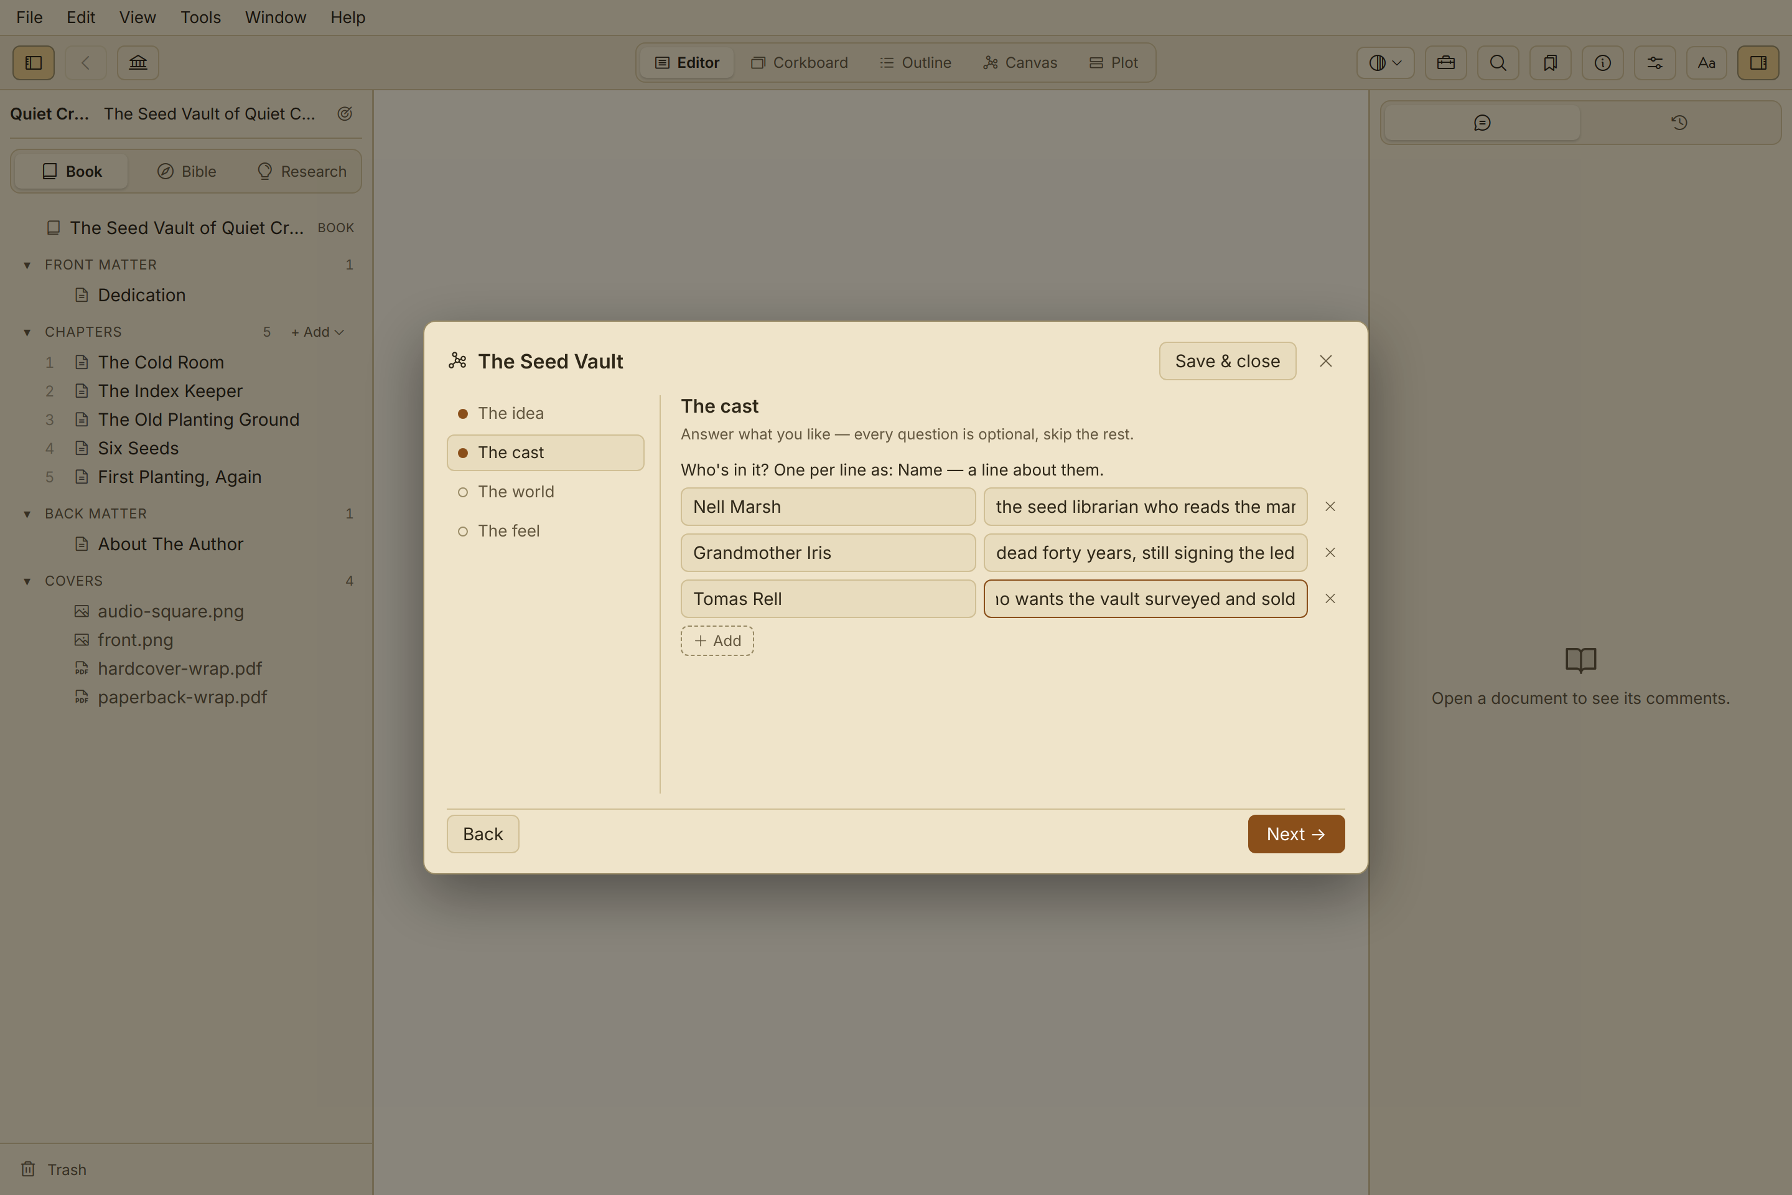Open the library home icon

pos(138,62)
